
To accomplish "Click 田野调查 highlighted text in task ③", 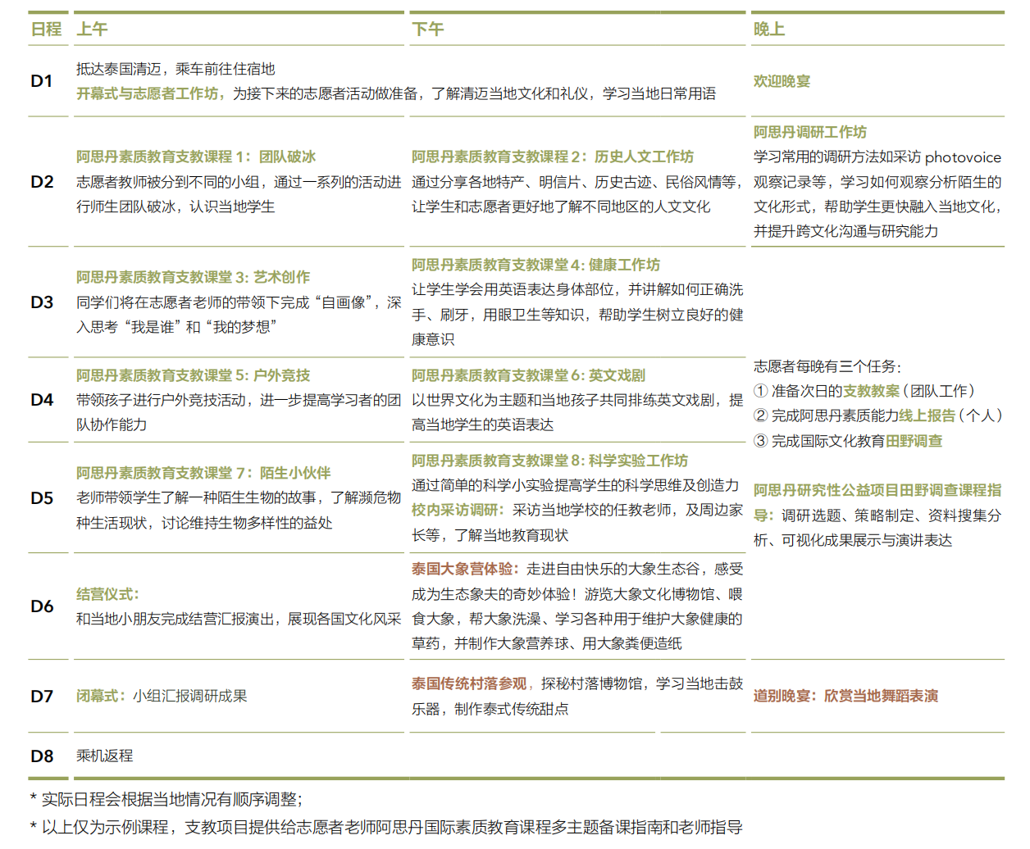I will click(x=914, y=441).
